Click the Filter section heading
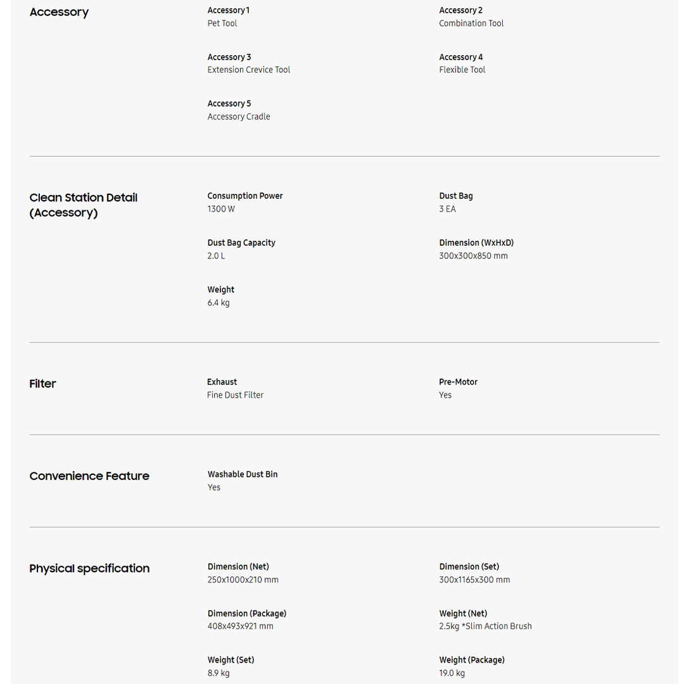 (x=42, y=384)
